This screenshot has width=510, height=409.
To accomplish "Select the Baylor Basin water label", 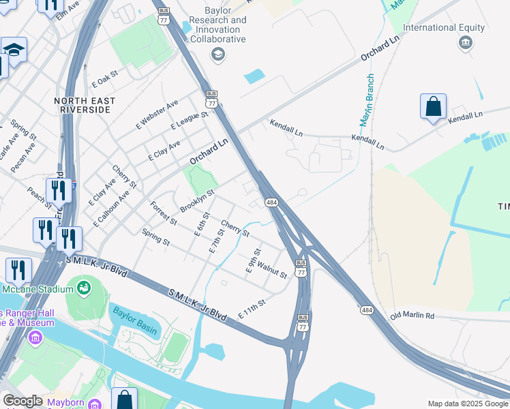I will 135,321.
